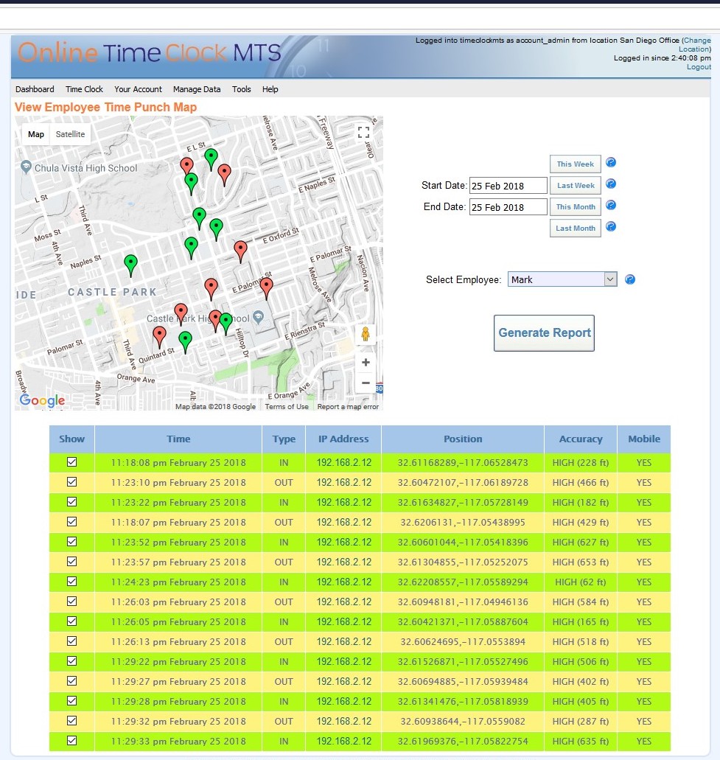Click position 32.62208557,-117.05589294 cell
Screen dimensions: 720x760
pyautogui.click(x=463, y=582)
